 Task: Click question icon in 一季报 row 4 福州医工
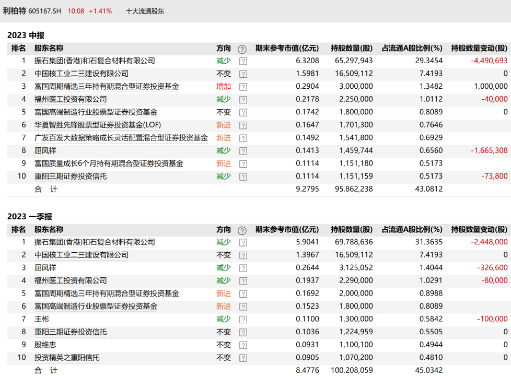point(243,281)
